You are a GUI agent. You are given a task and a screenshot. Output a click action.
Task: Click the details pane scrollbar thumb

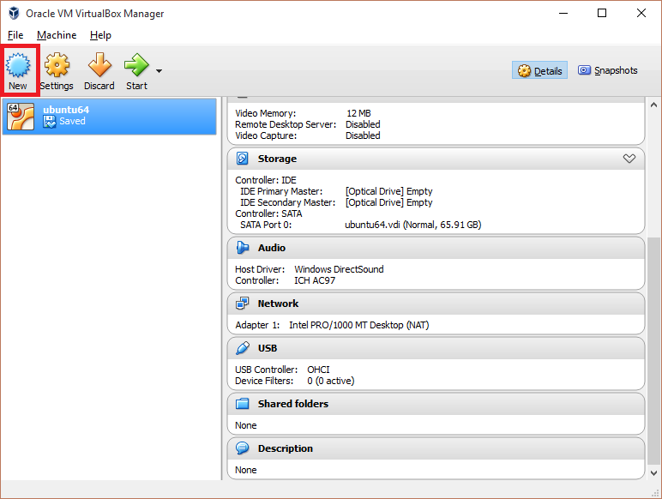click(653, 350)
